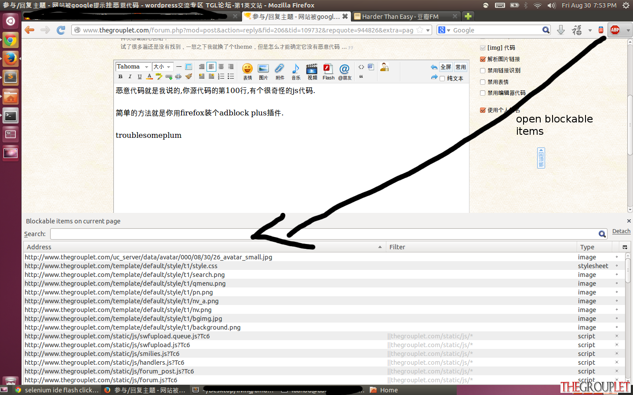The width and height of the screenshot is (633, 395).
Task: Sort by Address column header
Action: click(x=204, y=247)
